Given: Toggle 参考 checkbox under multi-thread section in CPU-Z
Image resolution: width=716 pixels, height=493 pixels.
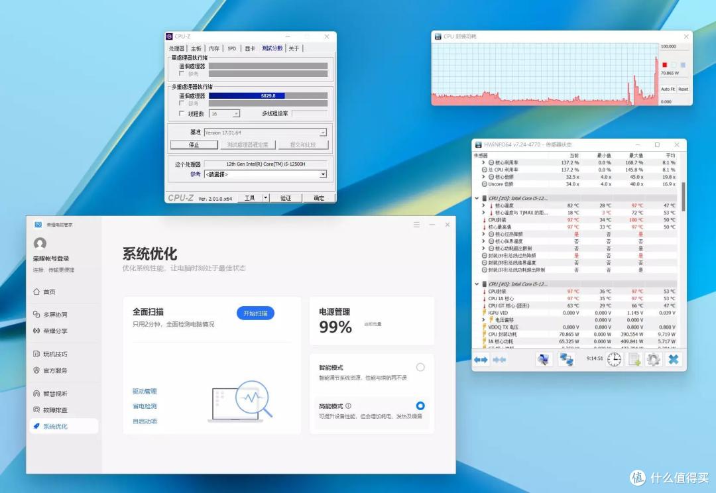Looking at the screenshot, I should 182,103.
